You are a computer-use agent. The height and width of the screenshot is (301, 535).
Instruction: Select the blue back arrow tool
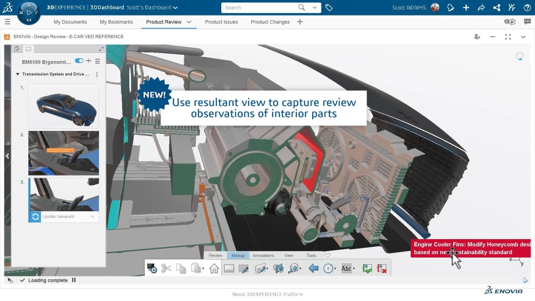[313, 268]
